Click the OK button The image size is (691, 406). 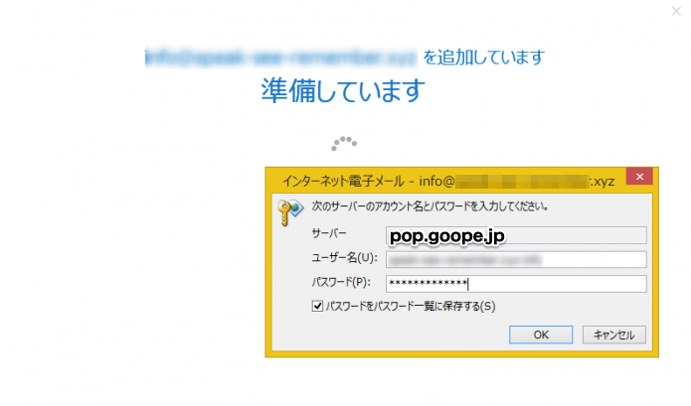541,335
